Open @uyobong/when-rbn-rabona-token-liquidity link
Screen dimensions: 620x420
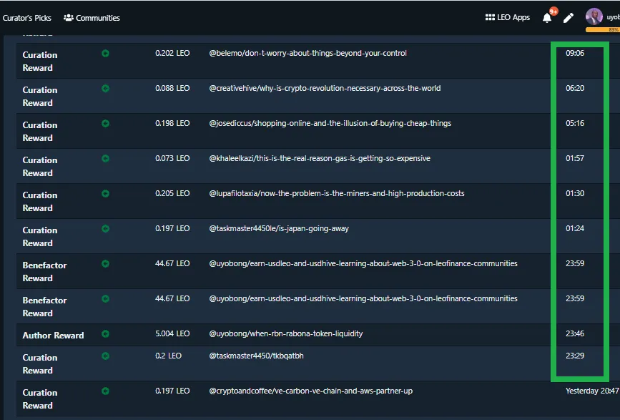point(285,333)
